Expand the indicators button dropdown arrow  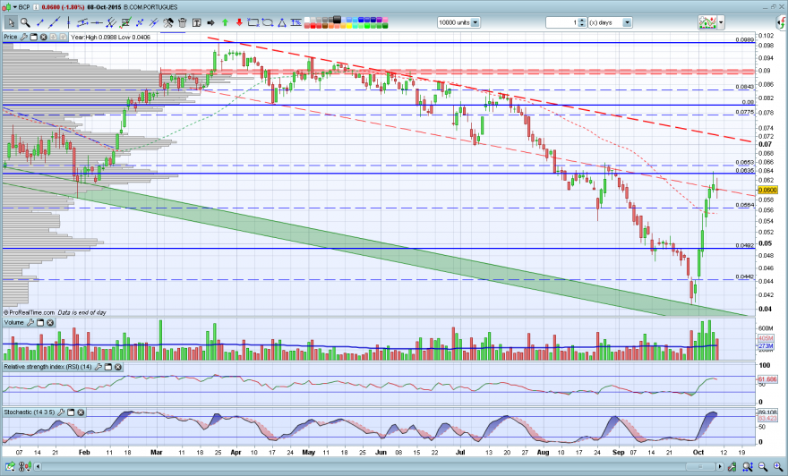tap(721, 22)
